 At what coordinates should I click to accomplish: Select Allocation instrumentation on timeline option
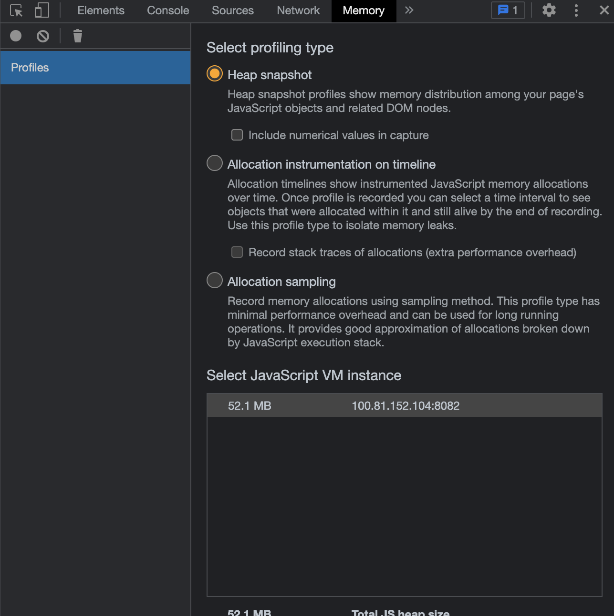(x=215, y=163)
